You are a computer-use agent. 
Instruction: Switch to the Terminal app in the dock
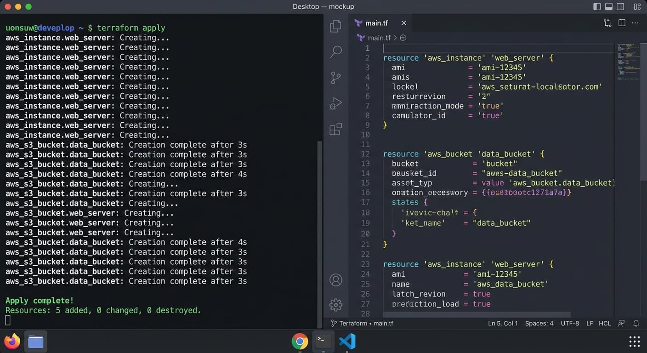(x=323, y=341)
